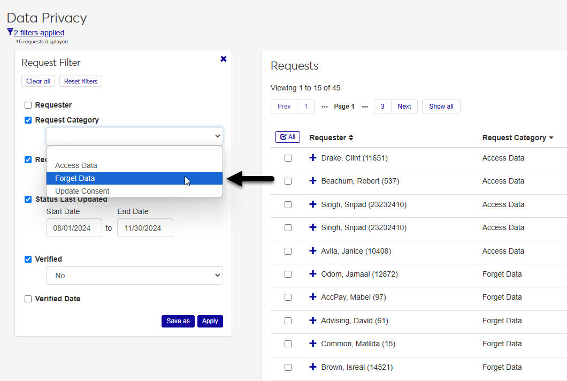
Task: Select checkbox for Common, Matilda row
Action: pyautogui.click(x=288, y=344)
